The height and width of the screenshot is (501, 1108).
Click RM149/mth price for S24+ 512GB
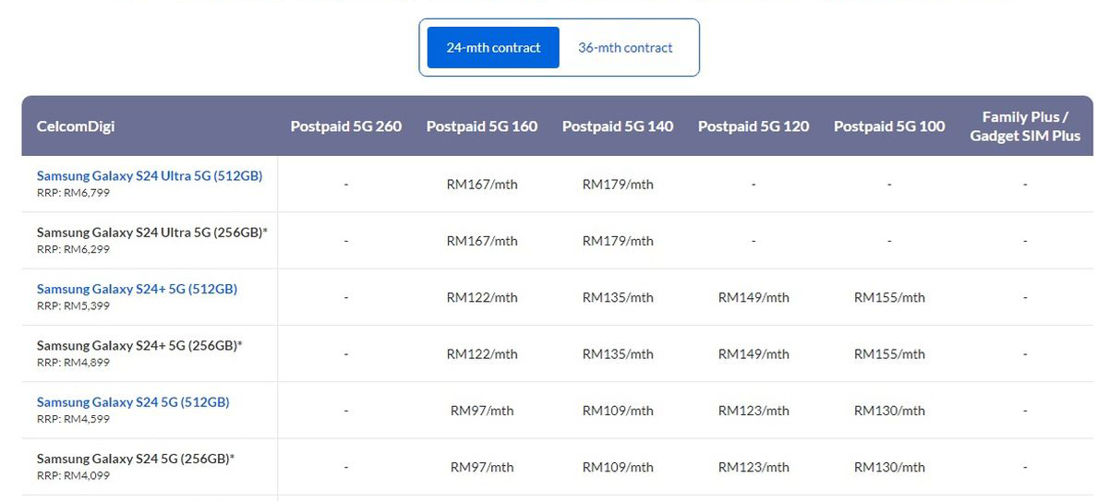click(x=753, y=298)
